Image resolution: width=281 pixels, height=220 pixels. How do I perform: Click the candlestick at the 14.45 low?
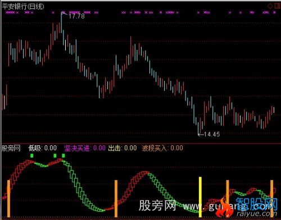198,128
